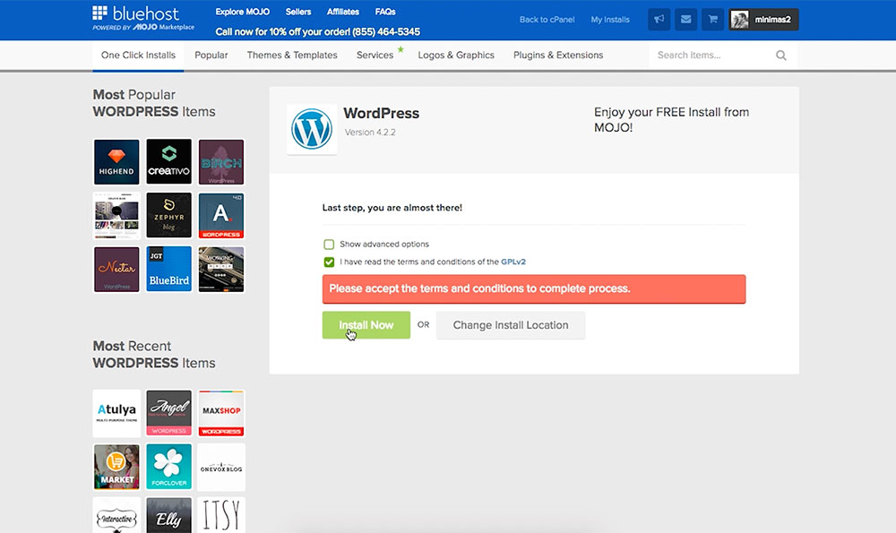Open the Affiliates link

coord(343,12)
